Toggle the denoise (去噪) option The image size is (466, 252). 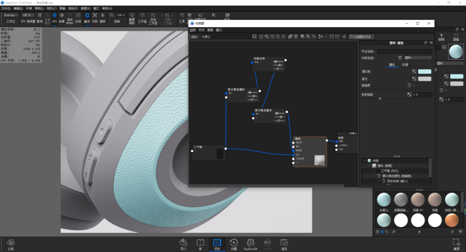(x=62, y=18)
